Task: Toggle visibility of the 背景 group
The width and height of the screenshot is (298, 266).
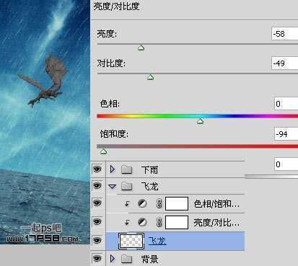Action: (97, 259)
